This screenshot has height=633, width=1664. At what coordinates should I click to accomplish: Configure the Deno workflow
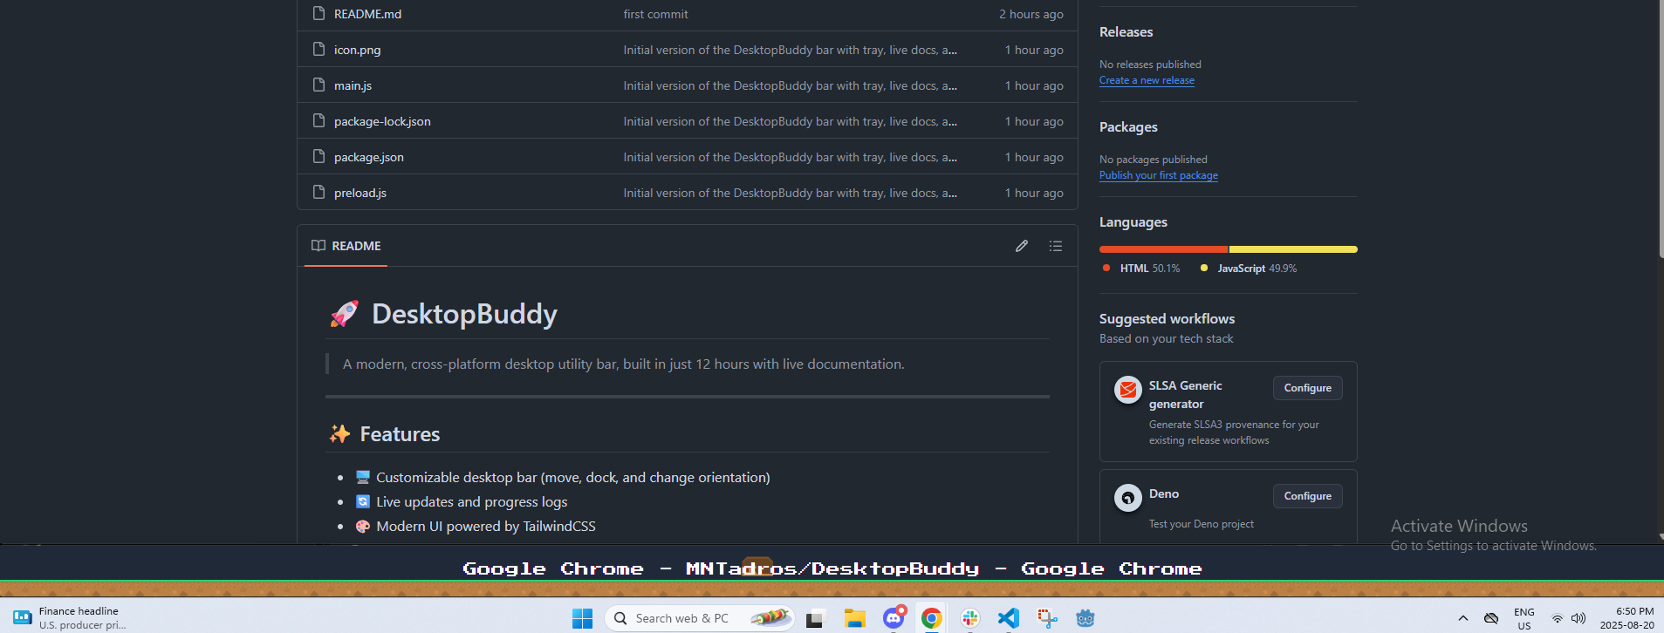pyautogui.click(x=1307, y=496)
